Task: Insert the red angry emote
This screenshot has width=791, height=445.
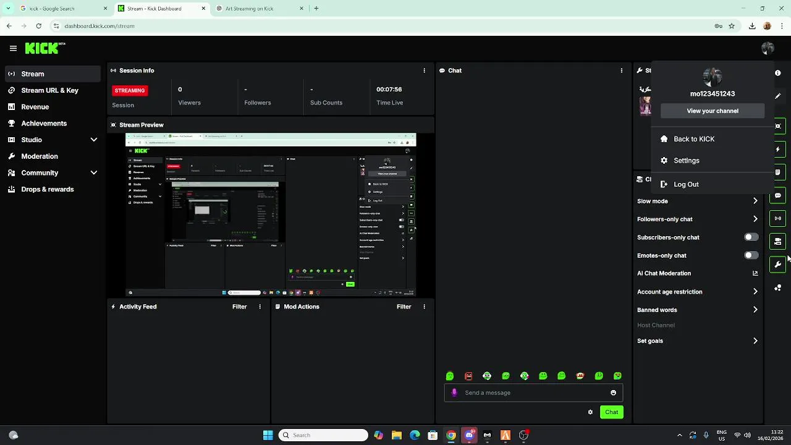Action: 468,376
